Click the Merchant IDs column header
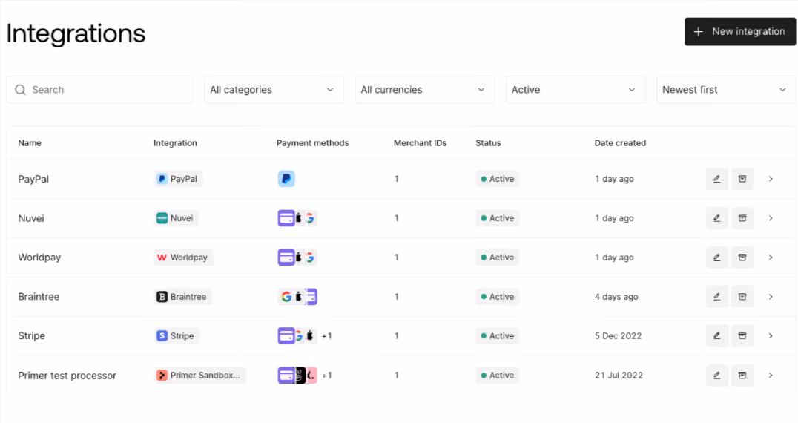 coord(420,143)
